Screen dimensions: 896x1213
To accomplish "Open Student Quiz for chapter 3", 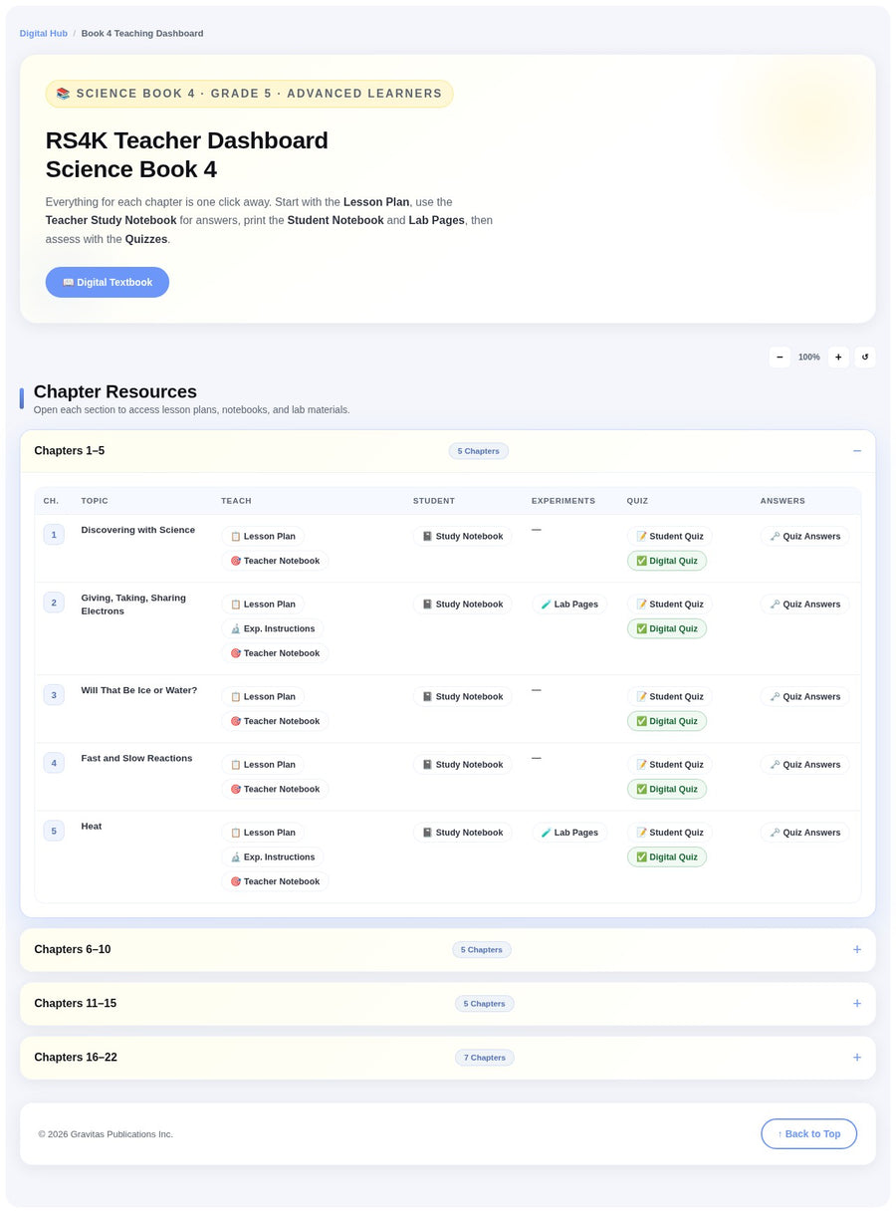I will tap(670, 696).
